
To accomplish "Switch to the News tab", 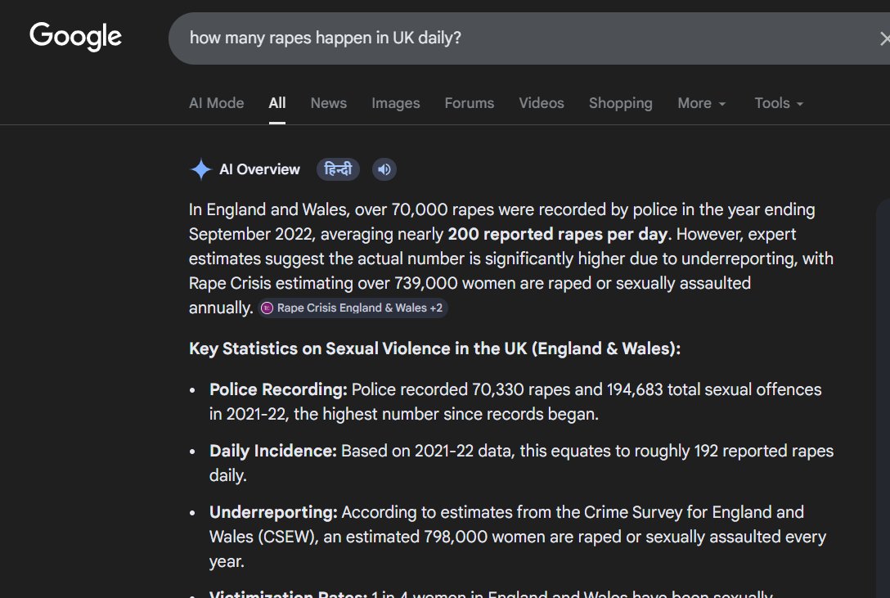I will click(328, 103).
